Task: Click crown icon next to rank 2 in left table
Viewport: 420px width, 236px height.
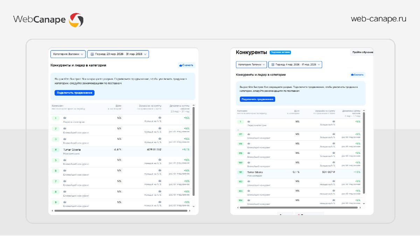Action: (x=65, y=129)
